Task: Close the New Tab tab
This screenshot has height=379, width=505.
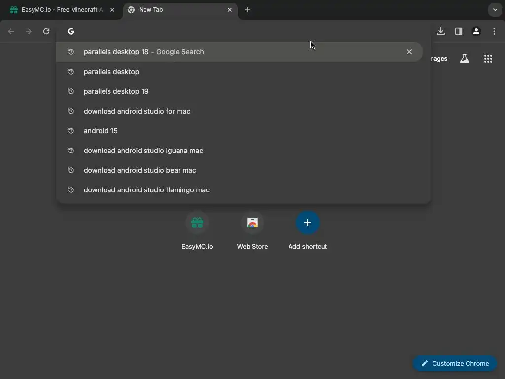Action: 230,10
